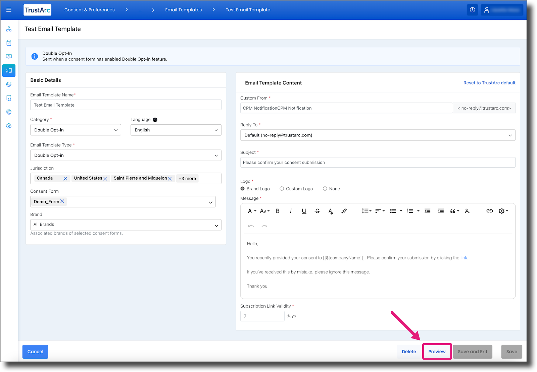The height and width of the screenshot is (372, 537).
Task: Open the Language dropdown
Action: click(x=176, y=130)
